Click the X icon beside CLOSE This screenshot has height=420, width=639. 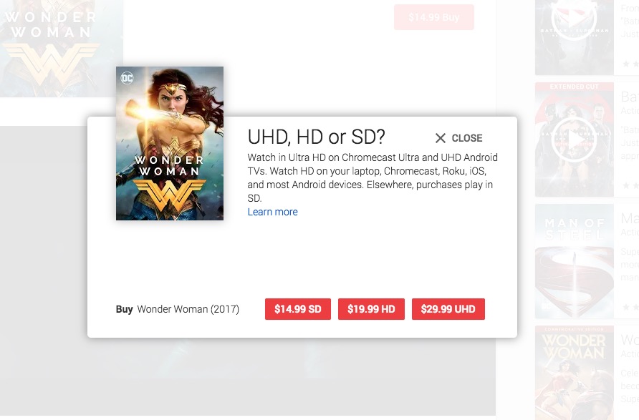point(440,138)
